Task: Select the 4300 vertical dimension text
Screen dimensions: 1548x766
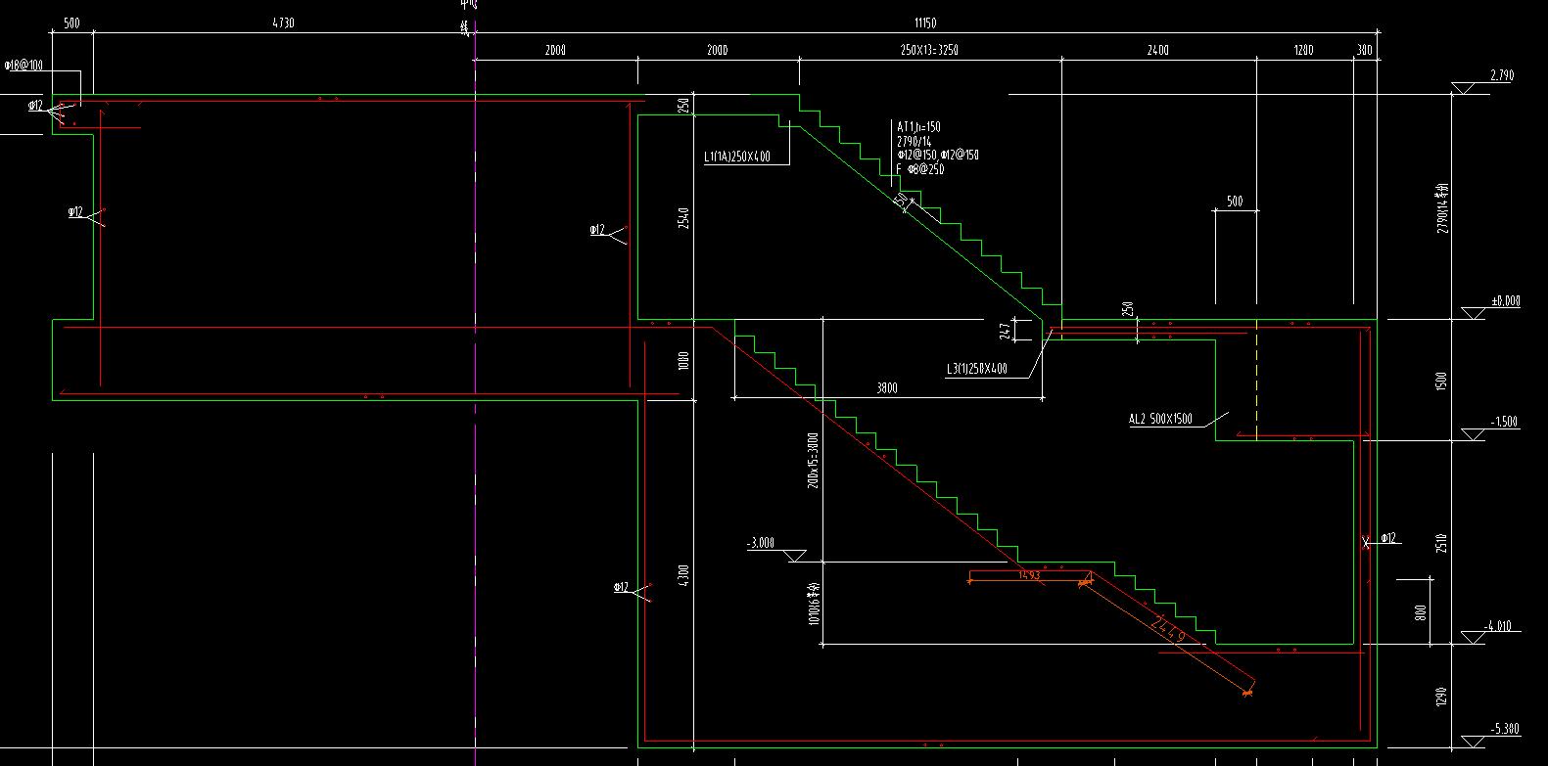Action: click(x=683, y=576)
